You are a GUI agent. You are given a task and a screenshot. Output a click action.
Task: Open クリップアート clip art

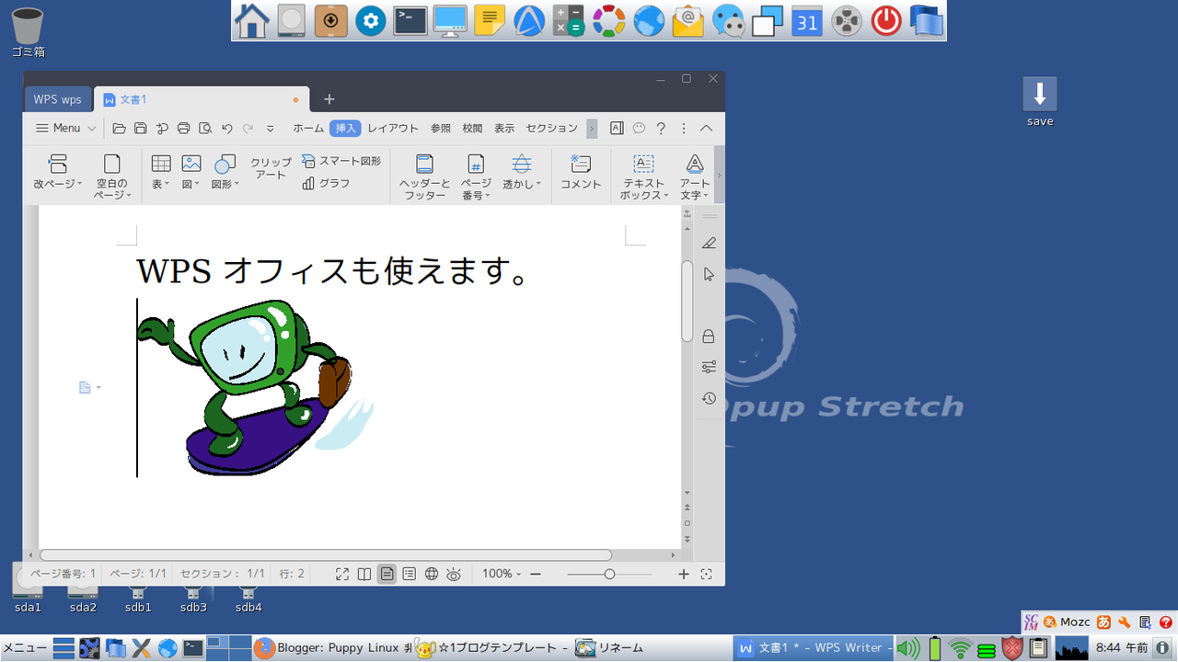(271, 168)
